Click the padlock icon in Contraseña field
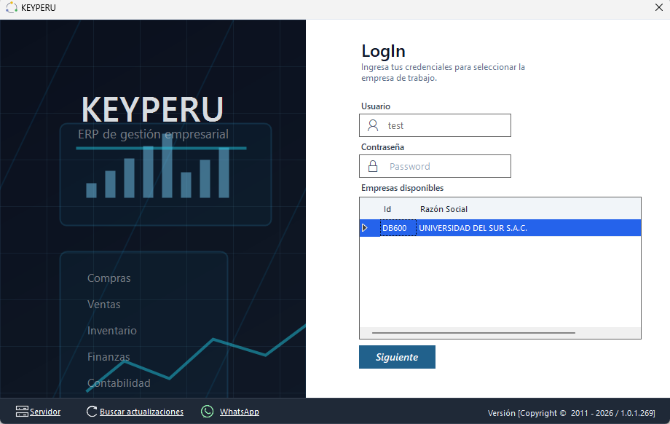Screen dimensions: 670x424 click(x=373, y=166)
